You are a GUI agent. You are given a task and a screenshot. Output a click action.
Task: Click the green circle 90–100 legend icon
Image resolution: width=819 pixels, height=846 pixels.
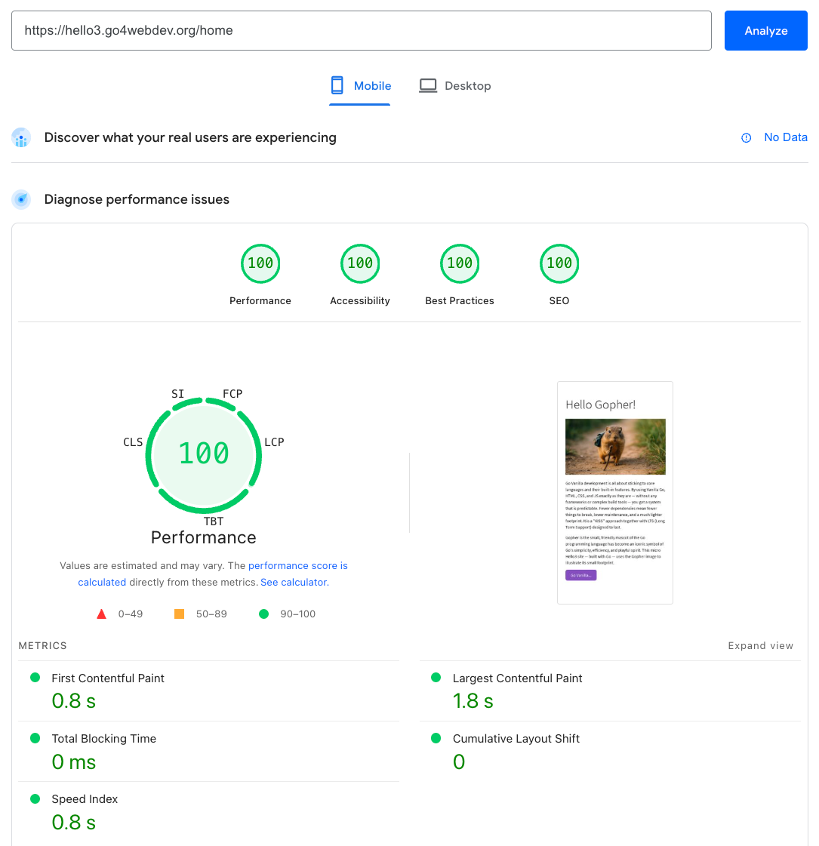point(264,614)
